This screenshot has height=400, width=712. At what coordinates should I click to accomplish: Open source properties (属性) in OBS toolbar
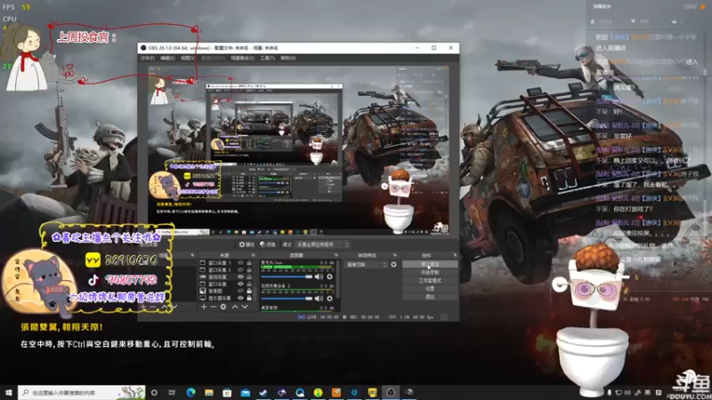(x=247, y=244)
